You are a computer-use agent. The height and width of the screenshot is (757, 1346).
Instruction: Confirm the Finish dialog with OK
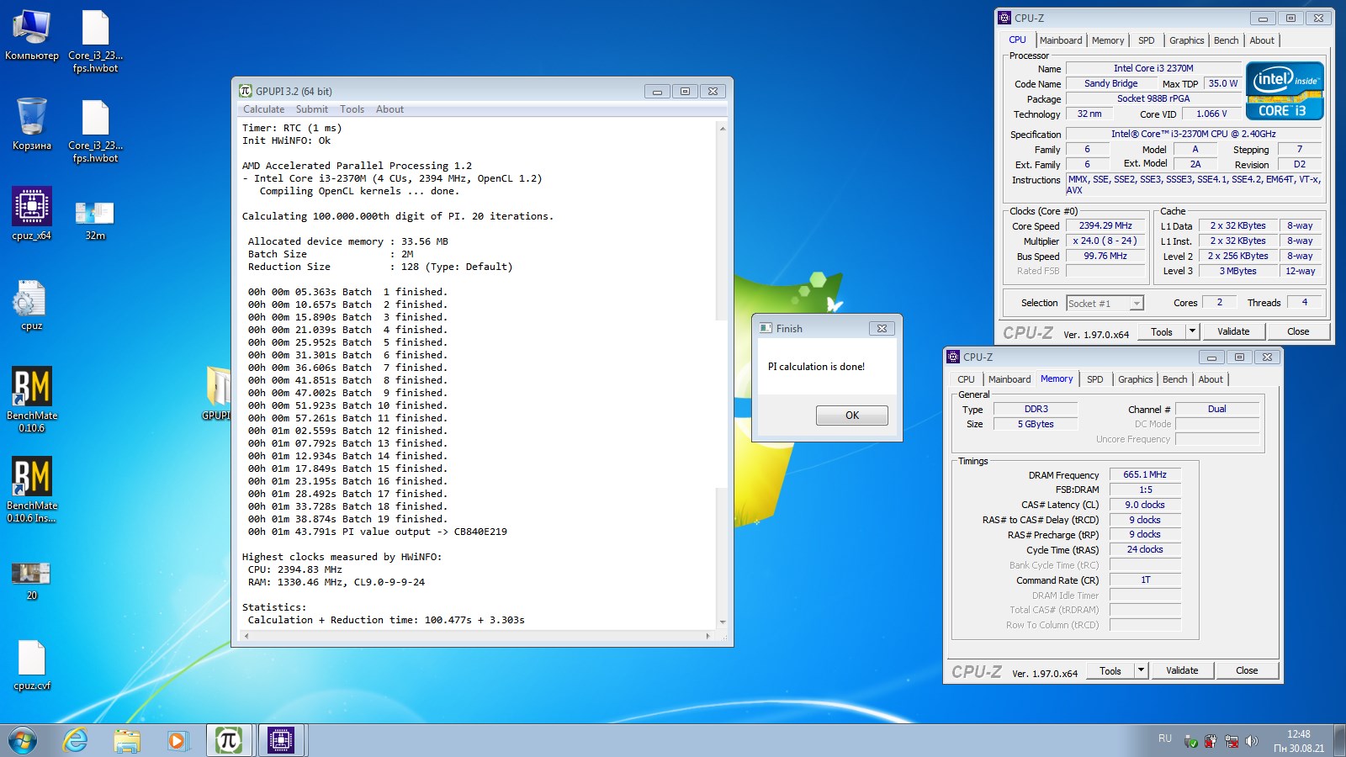pyautogui.click(x=851, y=416)
